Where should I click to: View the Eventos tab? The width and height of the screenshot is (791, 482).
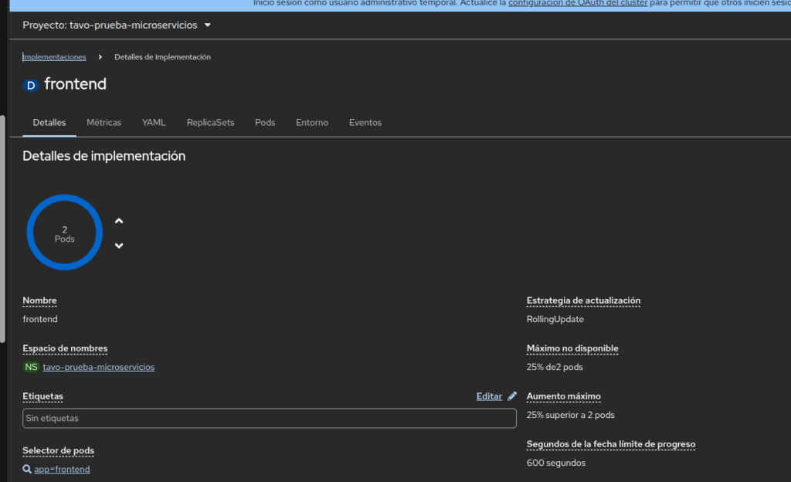click(365, 123)
